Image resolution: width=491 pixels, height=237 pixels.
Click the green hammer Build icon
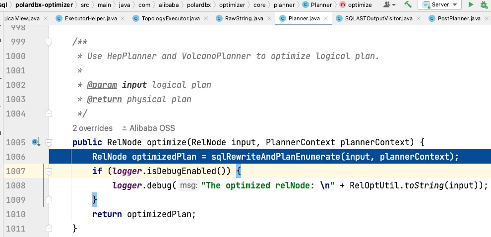click(x=407, y=4)
